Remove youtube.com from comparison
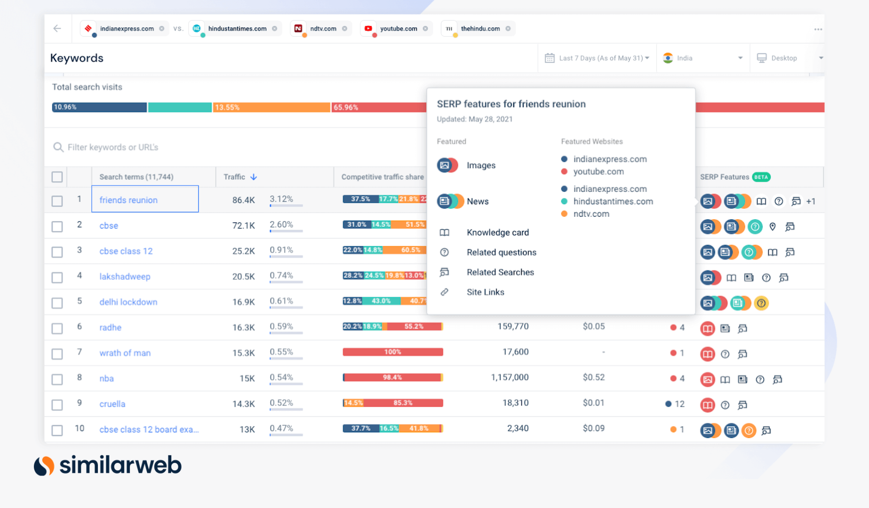Image resolution: width=869 pixels, height=508 pixels. (x=425, y=29)
